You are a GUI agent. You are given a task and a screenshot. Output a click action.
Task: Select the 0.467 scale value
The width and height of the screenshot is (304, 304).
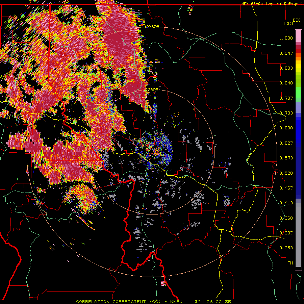pyautogui.click(x=286, y=188)
